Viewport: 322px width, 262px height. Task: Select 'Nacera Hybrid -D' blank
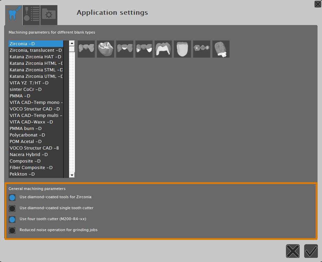[x=36, y=155]
